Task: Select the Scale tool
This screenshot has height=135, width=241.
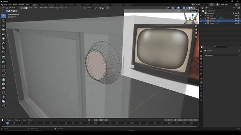Action: [x=3, y=34]
